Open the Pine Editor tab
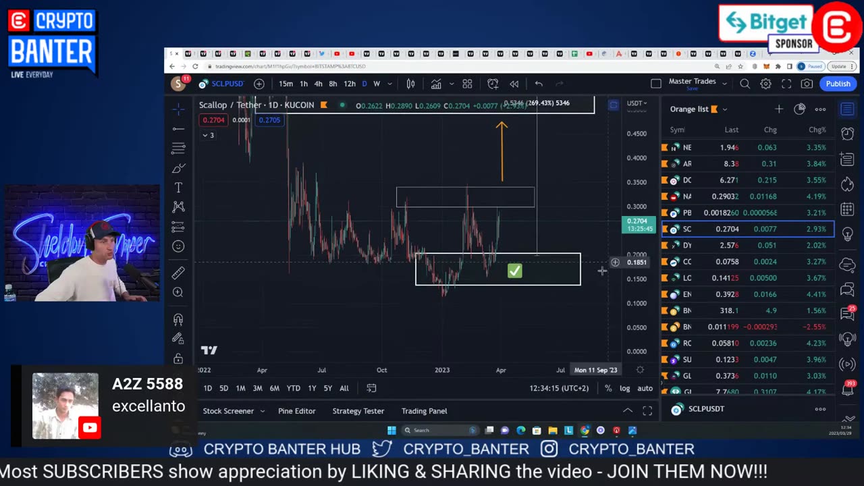This screenshot has width=864, height=486. (296, 411)
